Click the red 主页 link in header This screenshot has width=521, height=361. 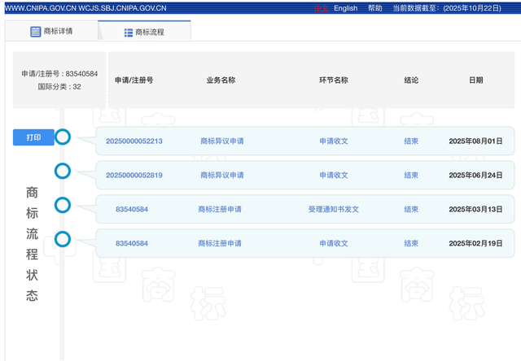[x=321, y=8]
